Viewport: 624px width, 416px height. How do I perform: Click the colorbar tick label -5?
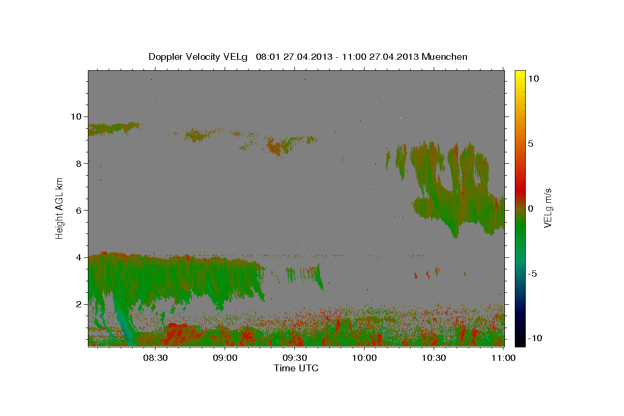point(532,274)
